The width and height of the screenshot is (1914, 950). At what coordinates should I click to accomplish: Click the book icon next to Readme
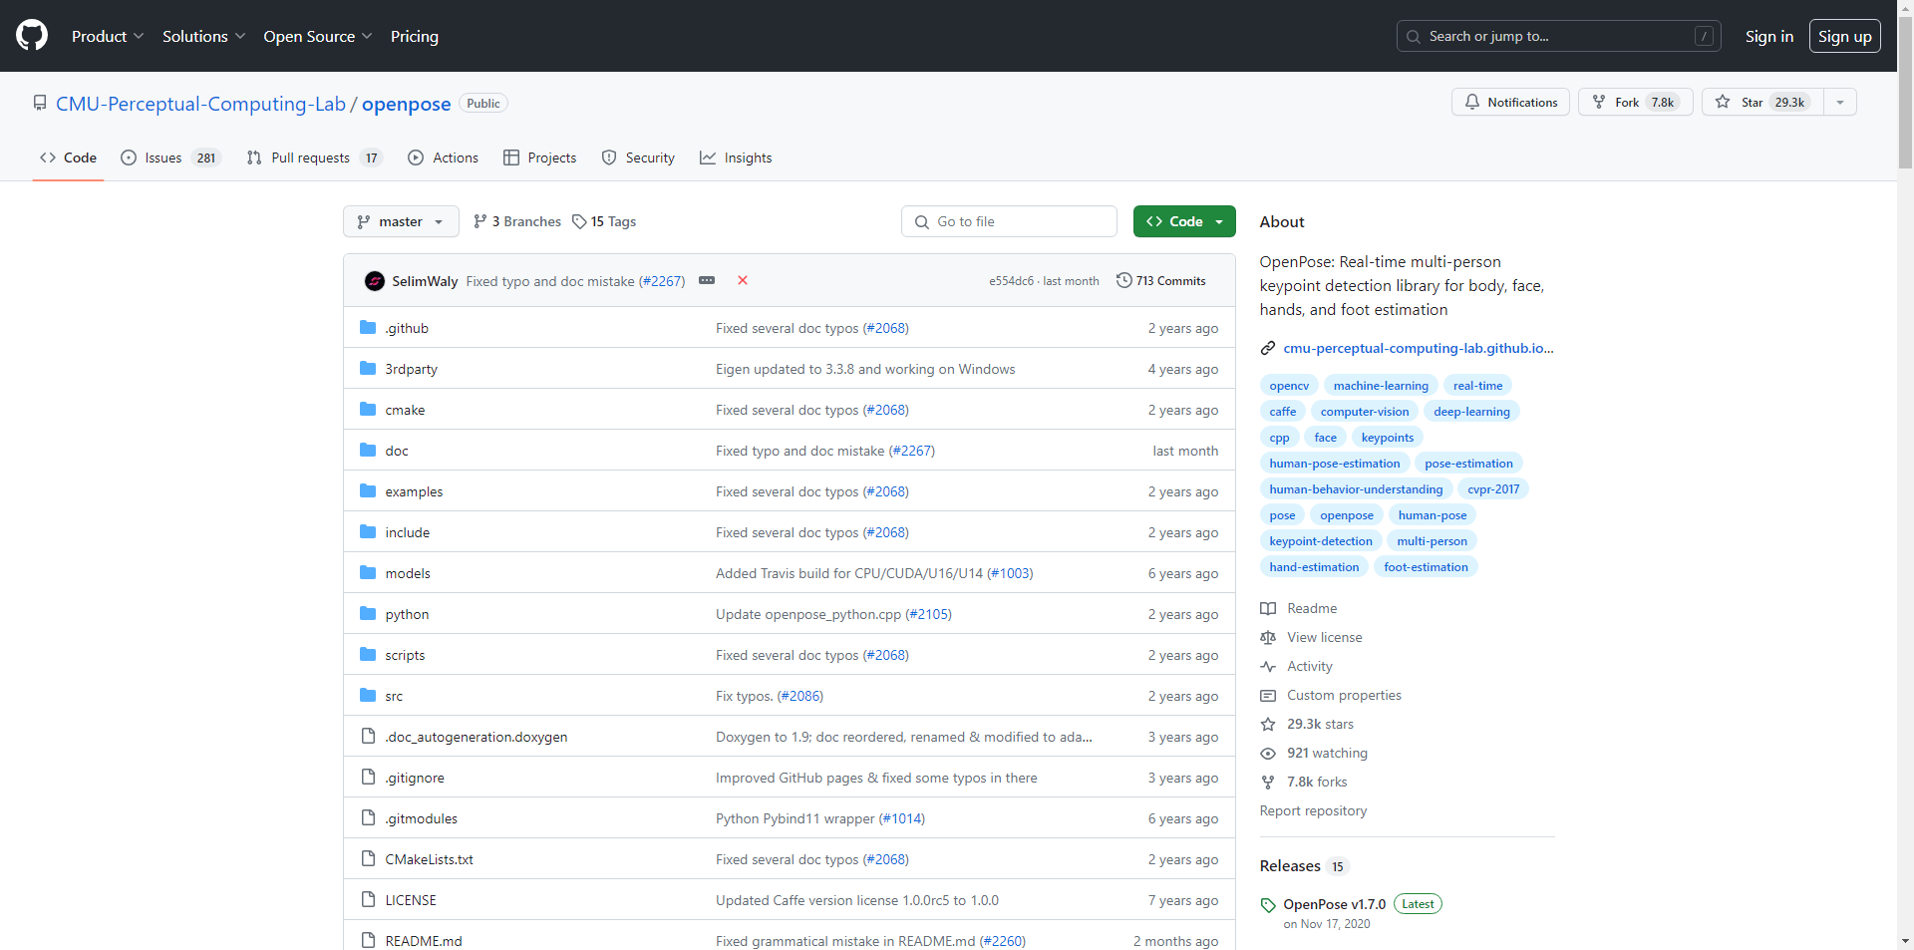(1268, 608)
